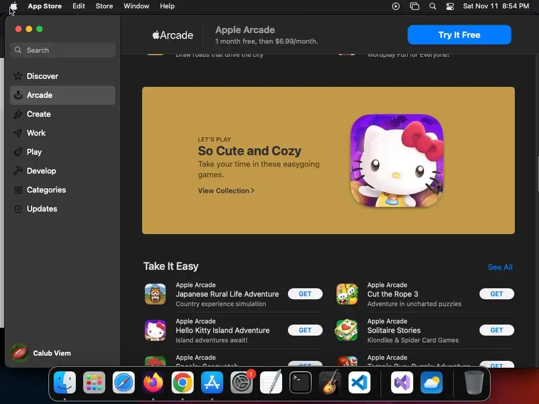Get Hello Kitty Island Adventure
This screenshot has width=539, height=404.
click(305, 330)
